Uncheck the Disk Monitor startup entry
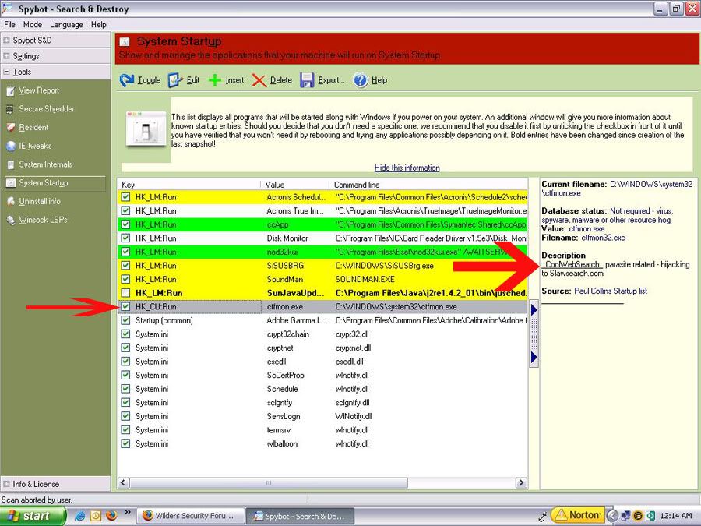 point(125,238)
